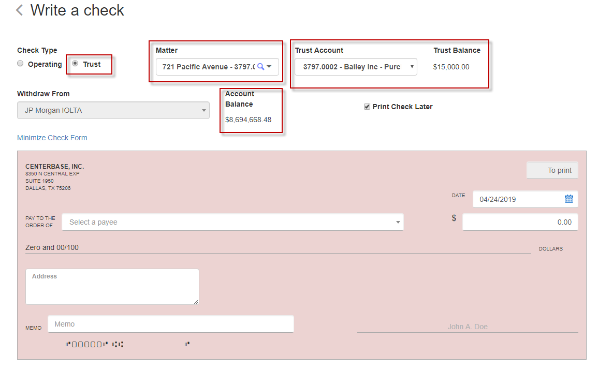The height and width of the screenshot is (369, 598).
Task: Click the Check Type section heading
Action: tap(37, 50)
